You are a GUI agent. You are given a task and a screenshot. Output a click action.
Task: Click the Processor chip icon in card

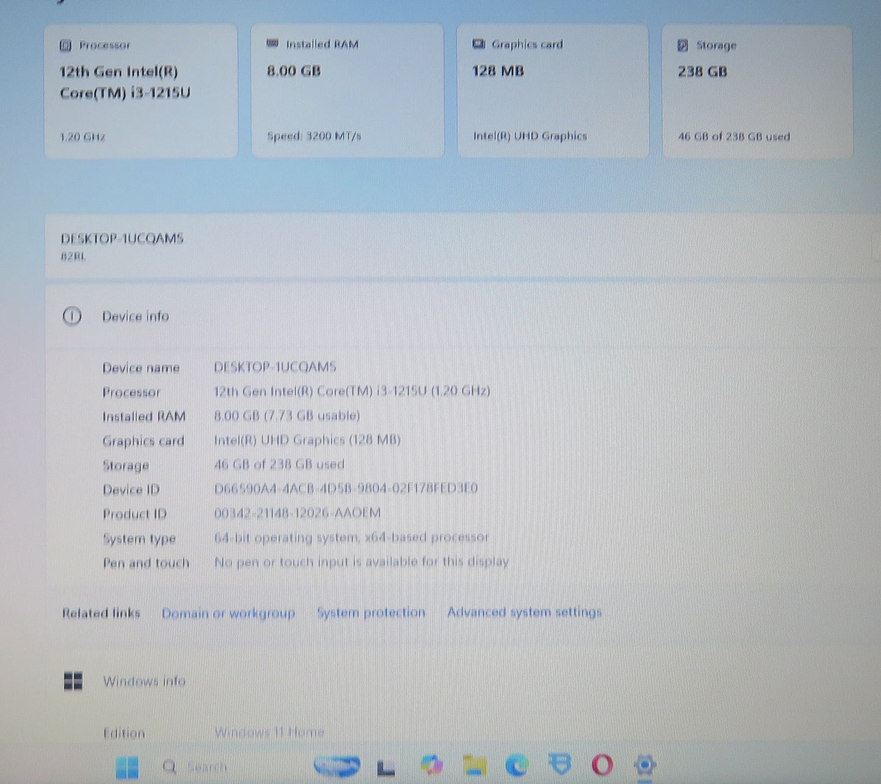(x=66, y=45)
